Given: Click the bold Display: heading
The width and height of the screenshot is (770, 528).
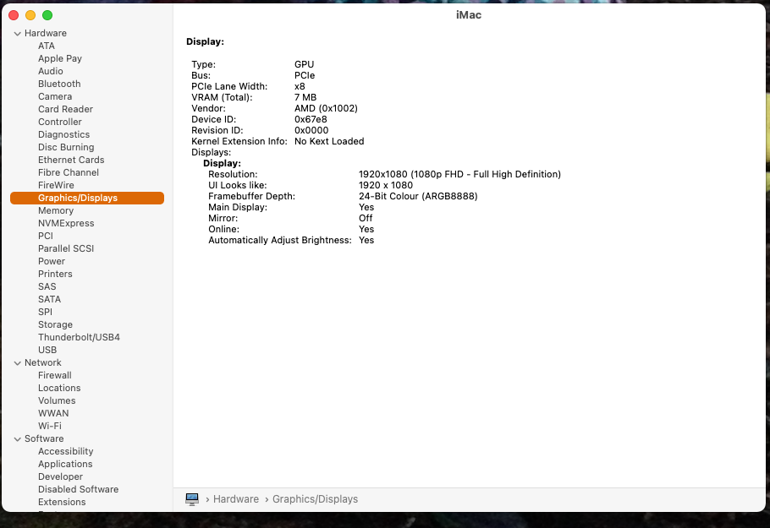Looking at the screenshot, I should click(205, 42).
